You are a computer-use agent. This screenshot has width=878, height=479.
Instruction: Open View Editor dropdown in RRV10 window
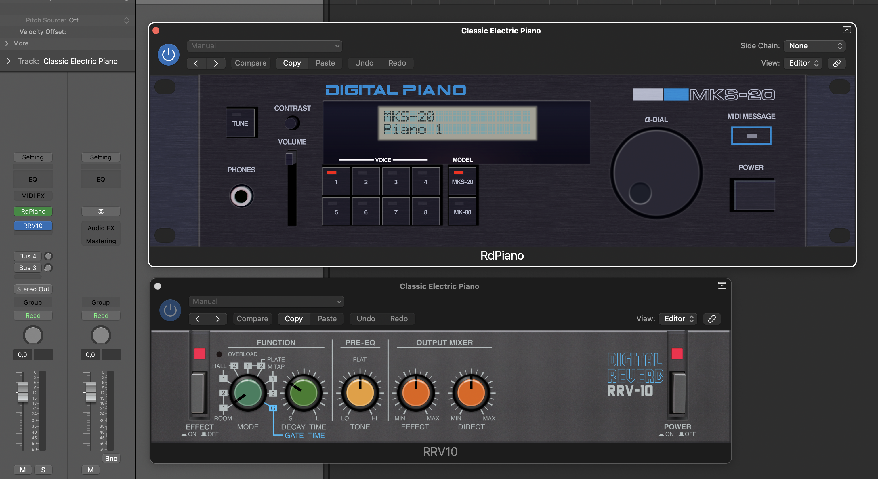tap(678, 319)
